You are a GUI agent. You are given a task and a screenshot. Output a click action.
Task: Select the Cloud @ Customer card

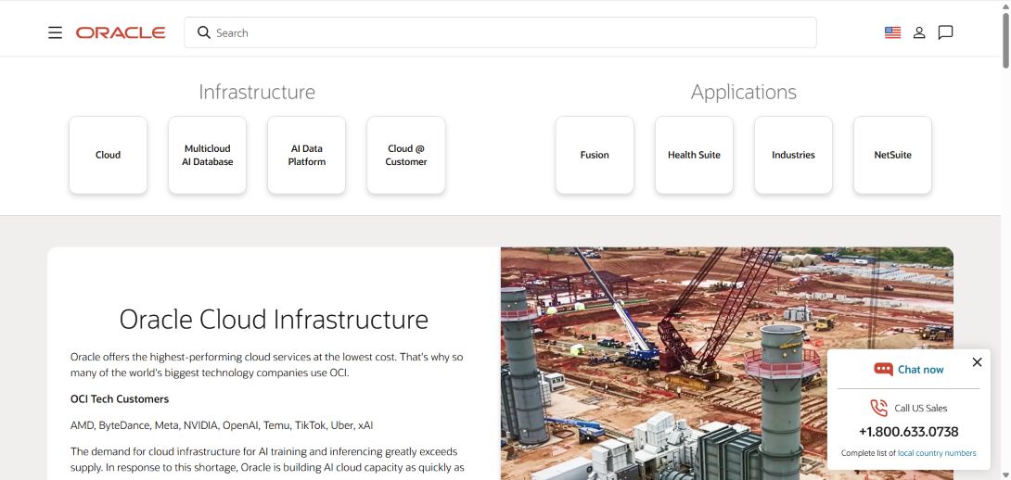click(x=406, y=155)
